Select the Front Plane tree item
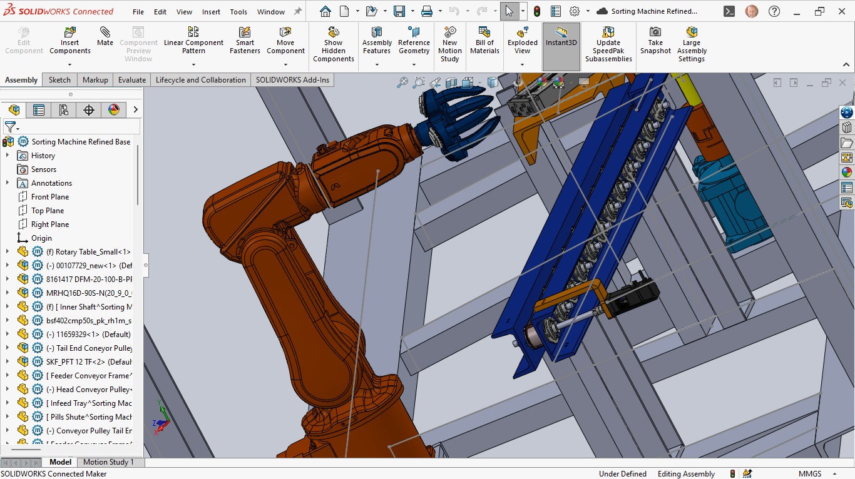855x479 pixels. coord(50,197)
